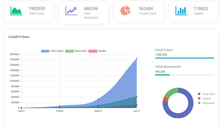Select the Apr12 Recovered data point

tap(137, 96)
